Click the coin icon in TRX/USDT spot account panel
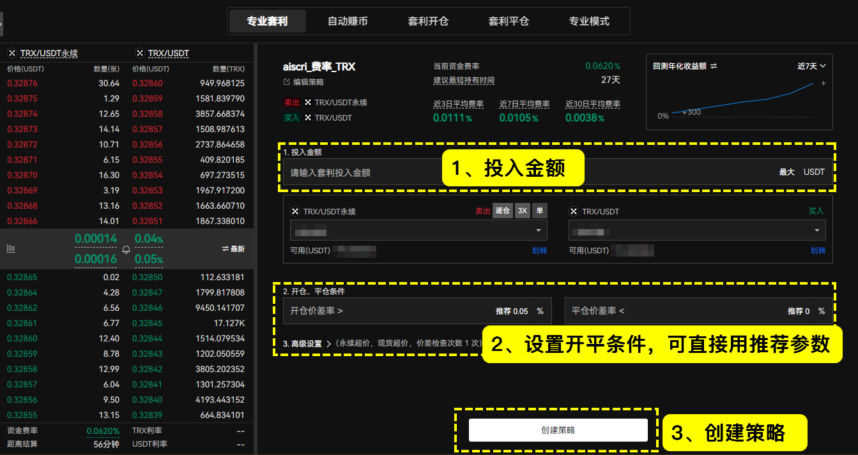This screenshot has height=455, width=858. [574, 211]
